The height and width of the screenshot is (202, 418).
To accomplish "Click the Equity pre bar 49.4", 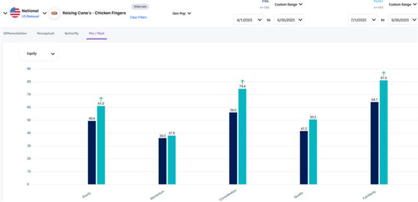I will pos(91,152).
